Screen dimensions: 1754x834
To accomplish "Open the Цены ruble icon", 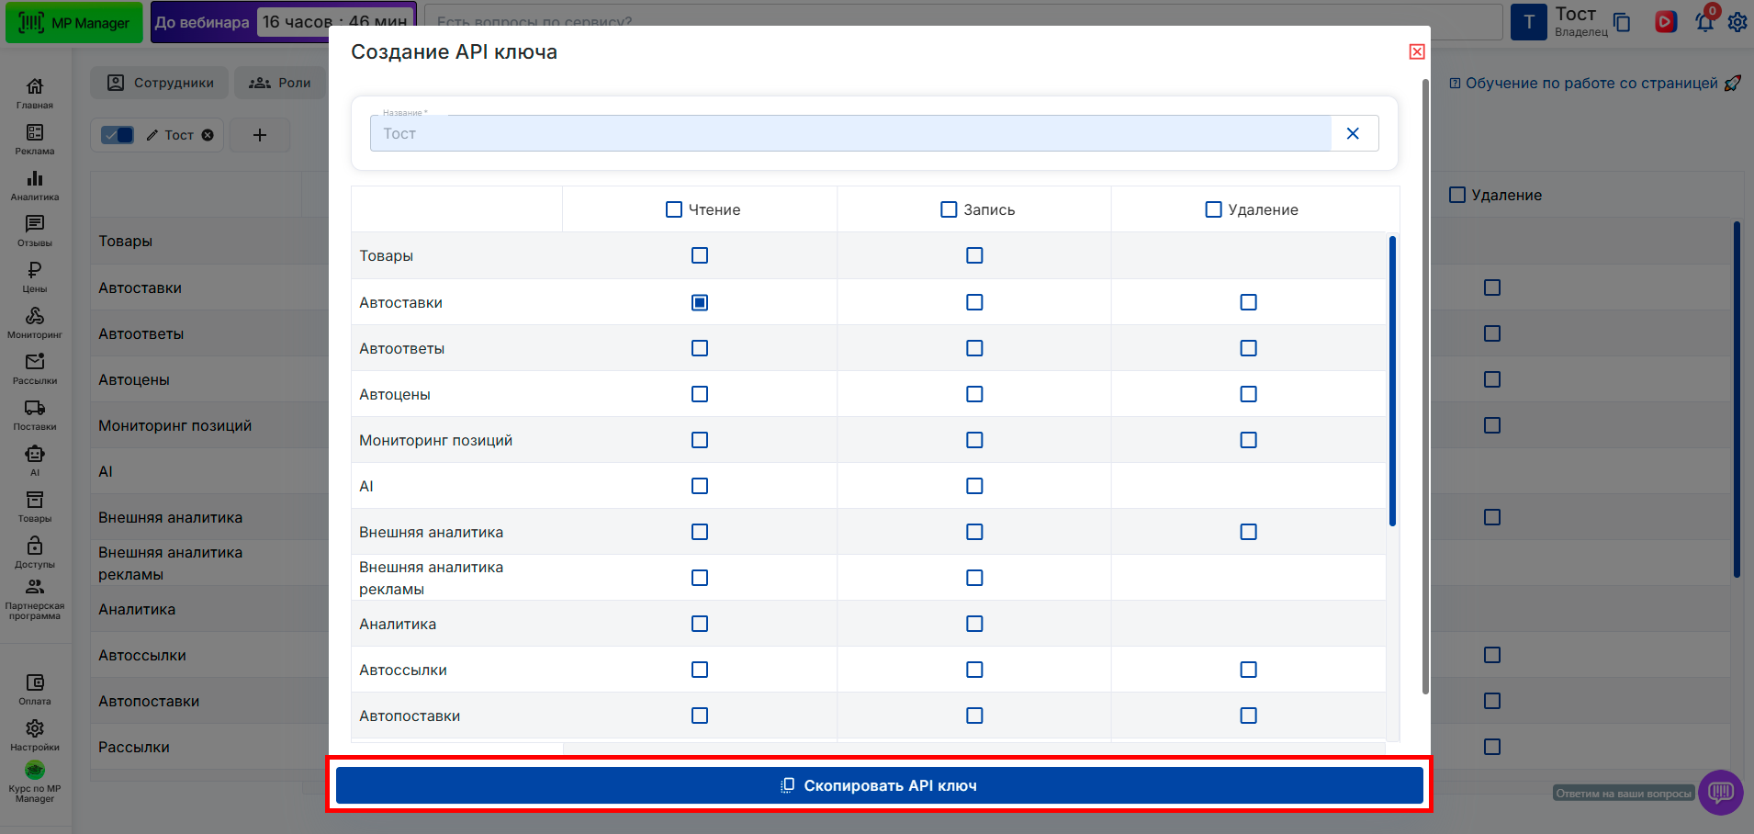I will pos(35,276).
